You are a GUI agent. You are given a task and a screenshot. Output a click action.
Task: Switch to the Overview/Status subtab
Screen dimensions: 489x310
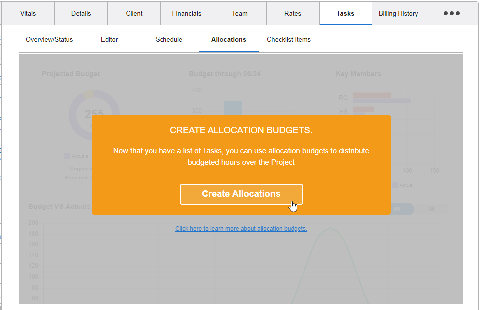[x=49, y=39]
